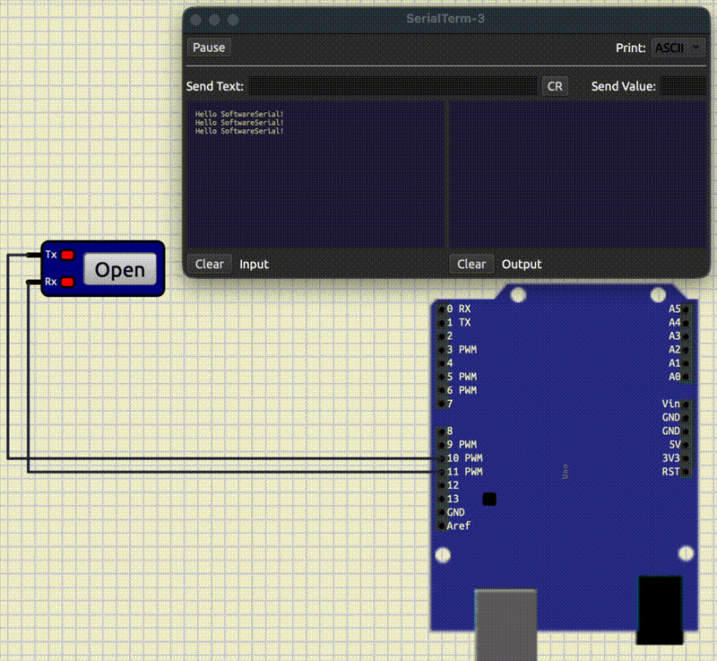Click the received Hello SoftwareSerial text
Viewport: 717px width, 661px height.
click(239, 123)
